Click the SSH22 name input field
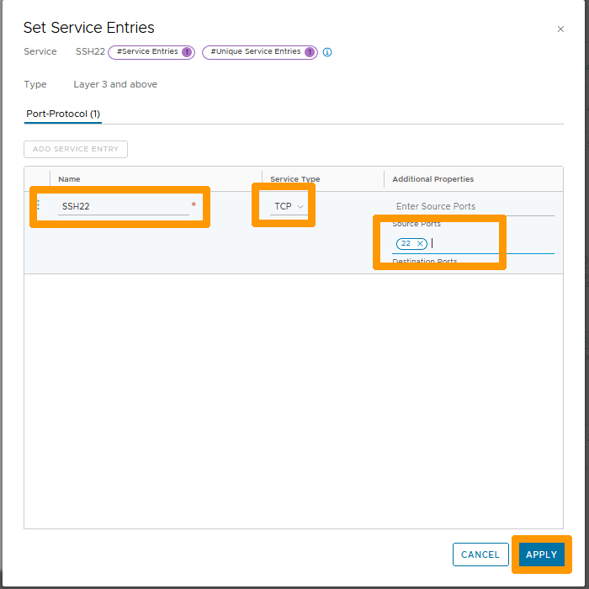 123,206
